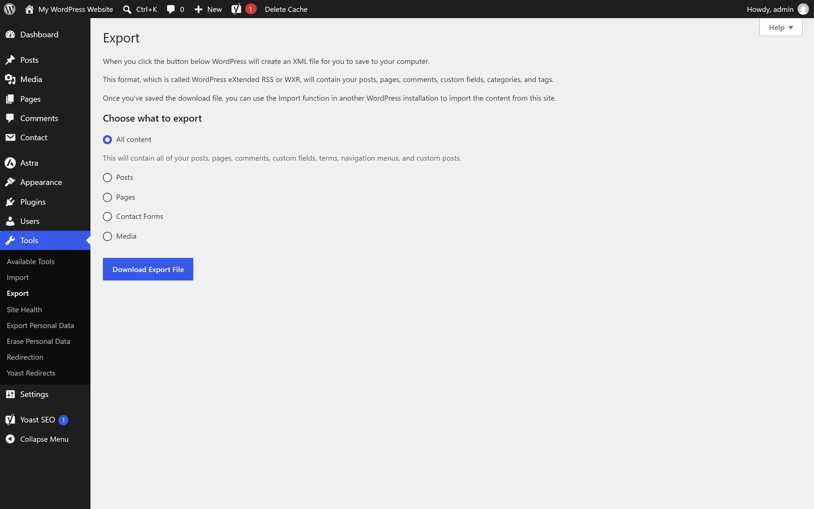814x509 pixels.
Task: Click the plus New content icon
Action: click(x=198, y=9)
